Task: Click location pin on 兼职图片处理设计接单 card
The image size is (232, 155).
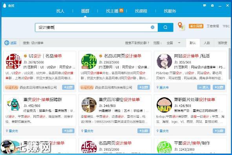Action: click(157, 131)
